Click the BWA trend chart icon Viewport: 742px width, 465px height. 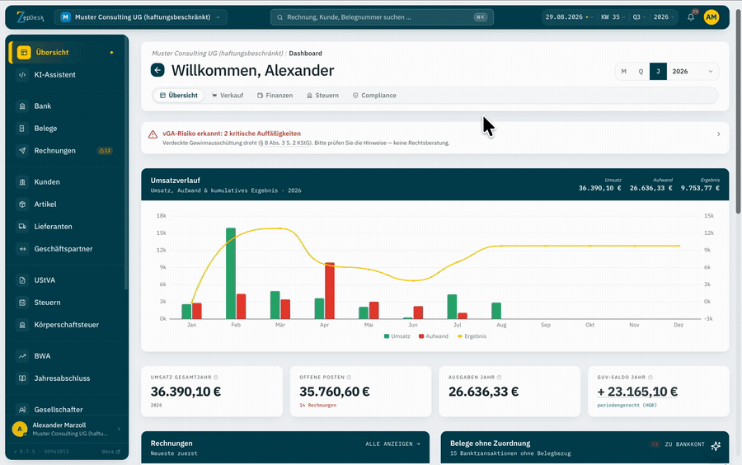click(22, 355)
